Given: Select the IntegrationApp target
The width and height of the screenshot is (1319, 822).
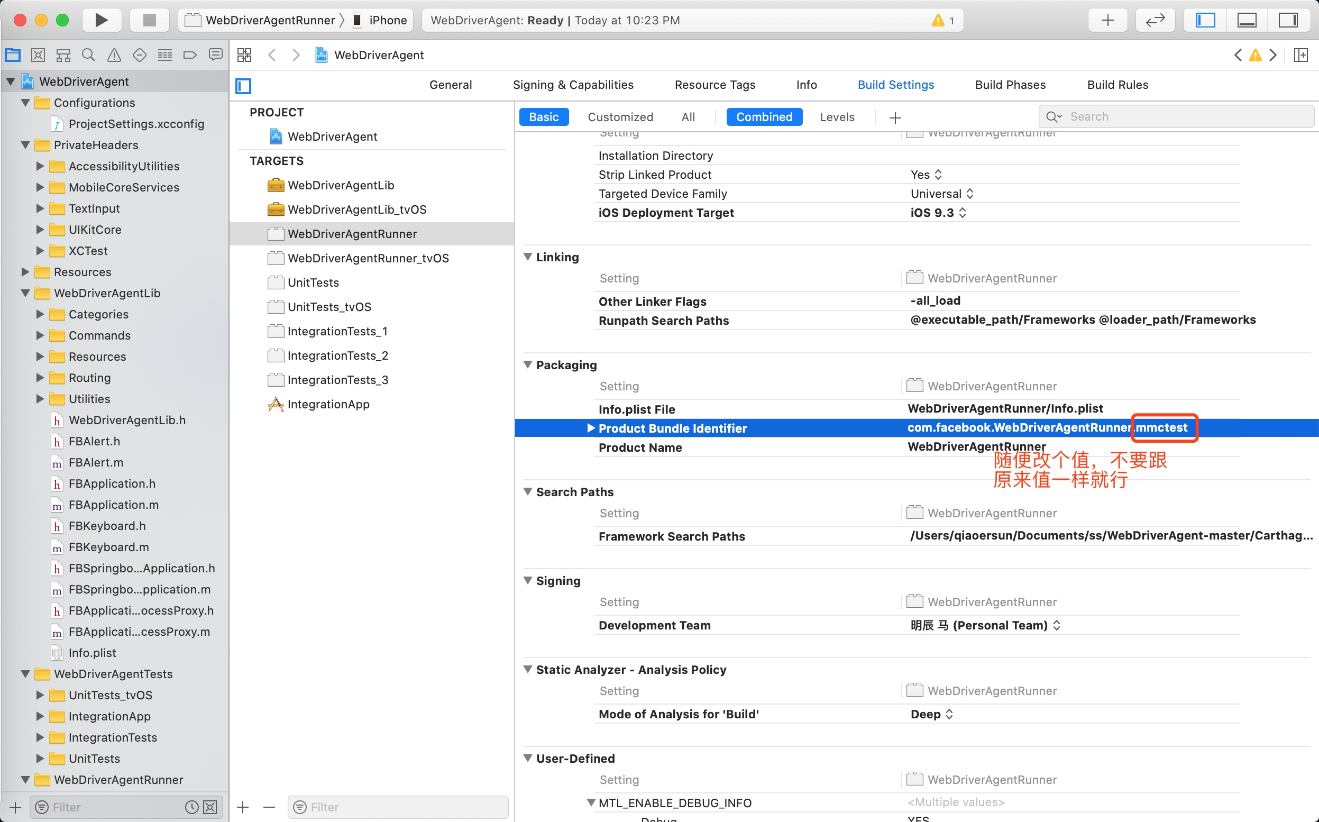Looking at the screenshot, I should coord(328,404).
